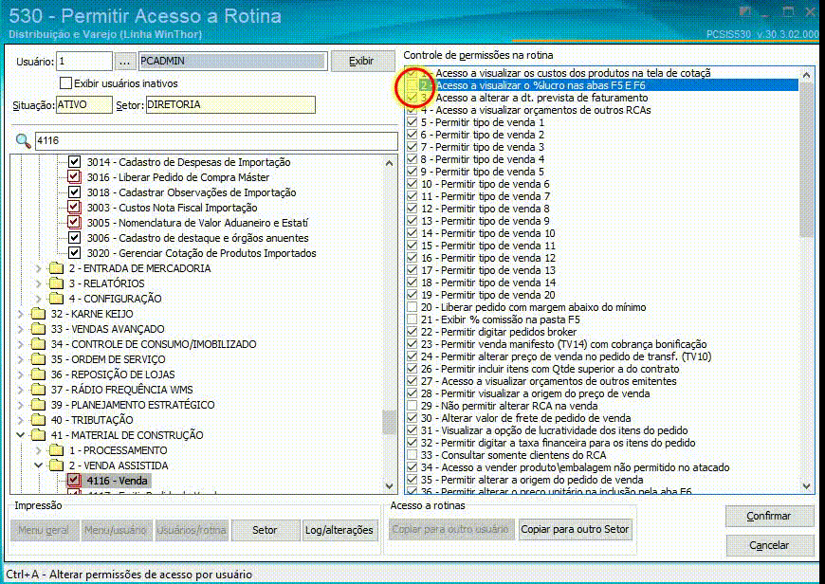Collapse the 2 - VENDA ASSISTIDA node
Image resolution: width=825 pixels, height=584 pixels.
pos(39,465)
